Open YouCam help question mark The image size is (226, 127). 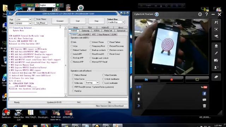(x=207, y=14)
